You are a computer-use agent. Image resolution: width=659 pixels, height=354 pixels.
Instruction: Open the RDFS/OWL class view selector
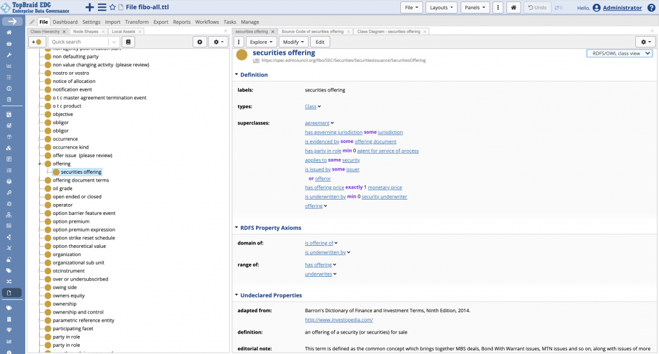pos(620,53)
